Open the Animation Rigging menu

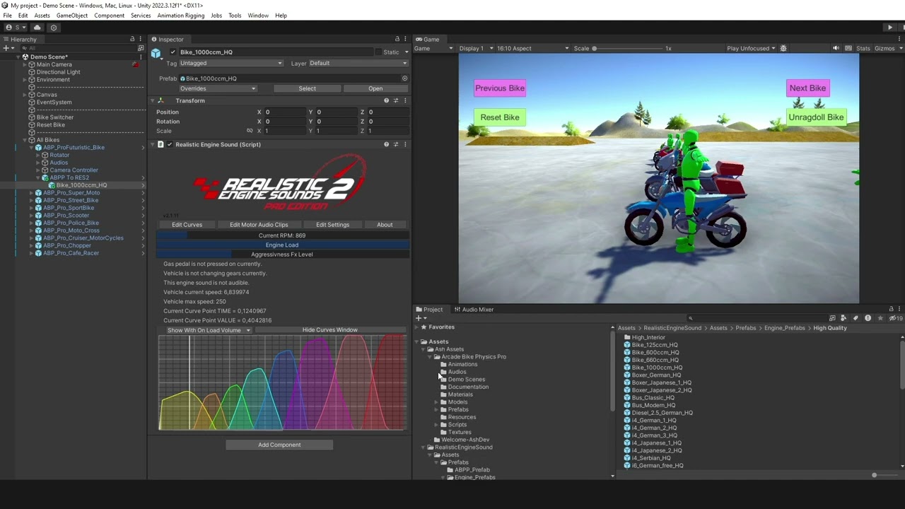pos(181,16)
